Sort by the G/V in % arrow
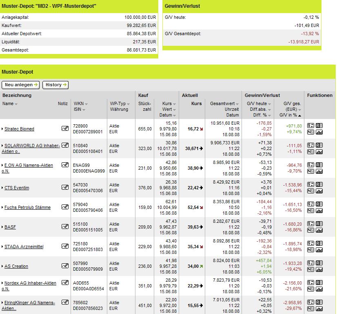Viewport: 337px width, 314px height. tap(299, 116)
